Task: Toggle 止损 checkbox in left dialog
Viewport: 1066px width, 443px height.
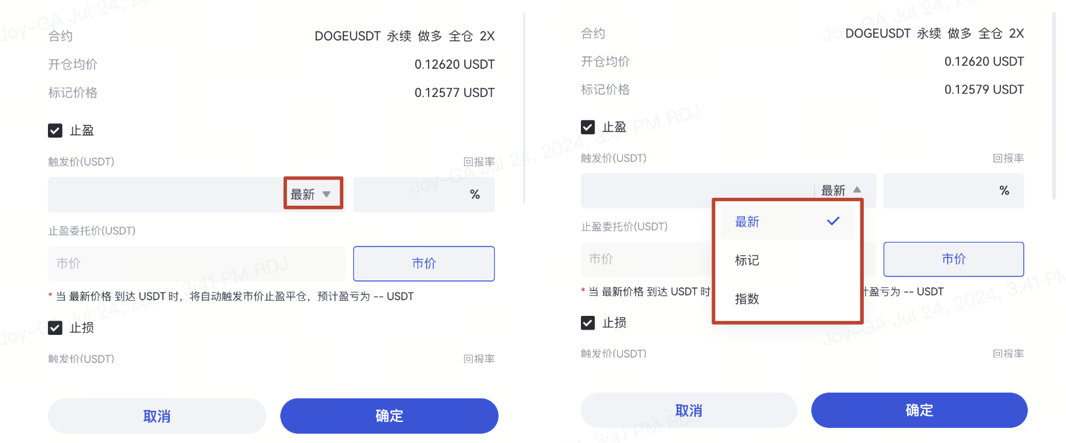Action: tap(55, 328)
